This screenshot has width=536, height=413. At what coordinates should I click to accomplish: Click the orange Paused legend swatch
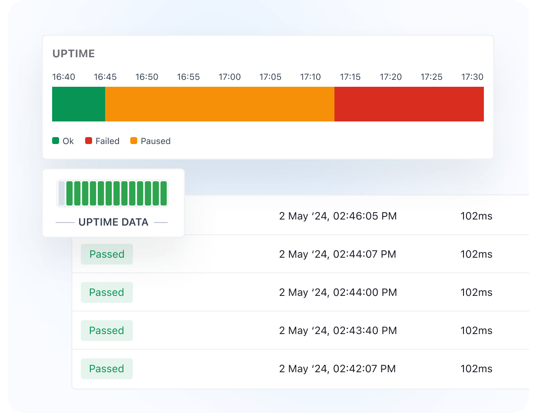tap(134, 141)
